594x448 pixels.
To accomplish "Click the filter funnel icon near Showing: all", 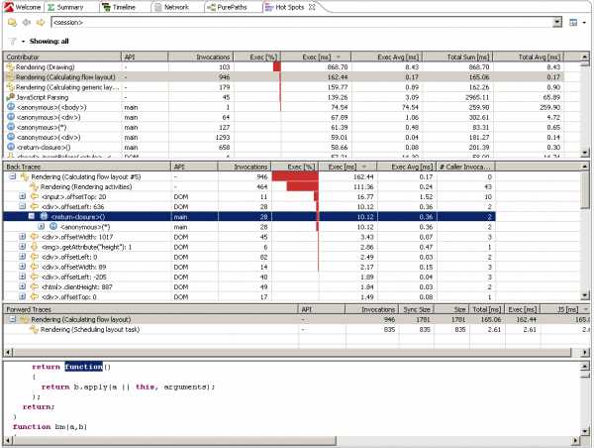I will pos(11,42).
